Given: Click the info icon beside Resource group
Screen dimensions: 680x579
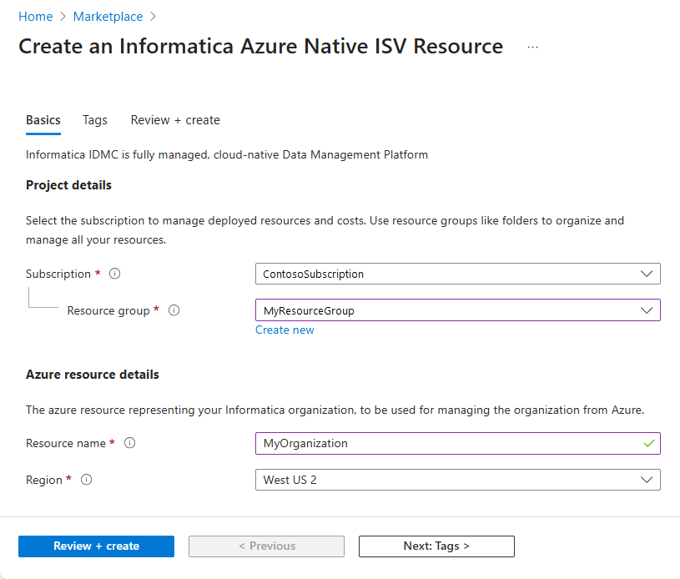Looking at the screenshot, I should tap(174, 310).
